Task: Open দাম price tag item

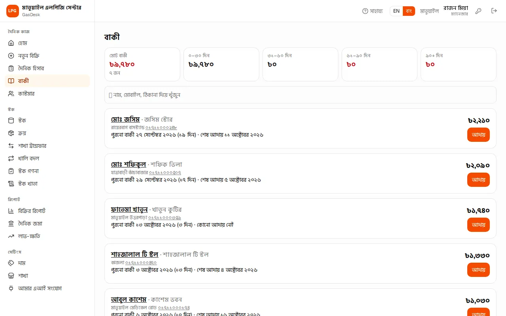Action: (47, 263)
